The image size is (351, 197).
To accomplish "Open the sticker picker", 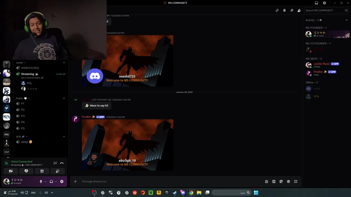I will click(281, 181).
